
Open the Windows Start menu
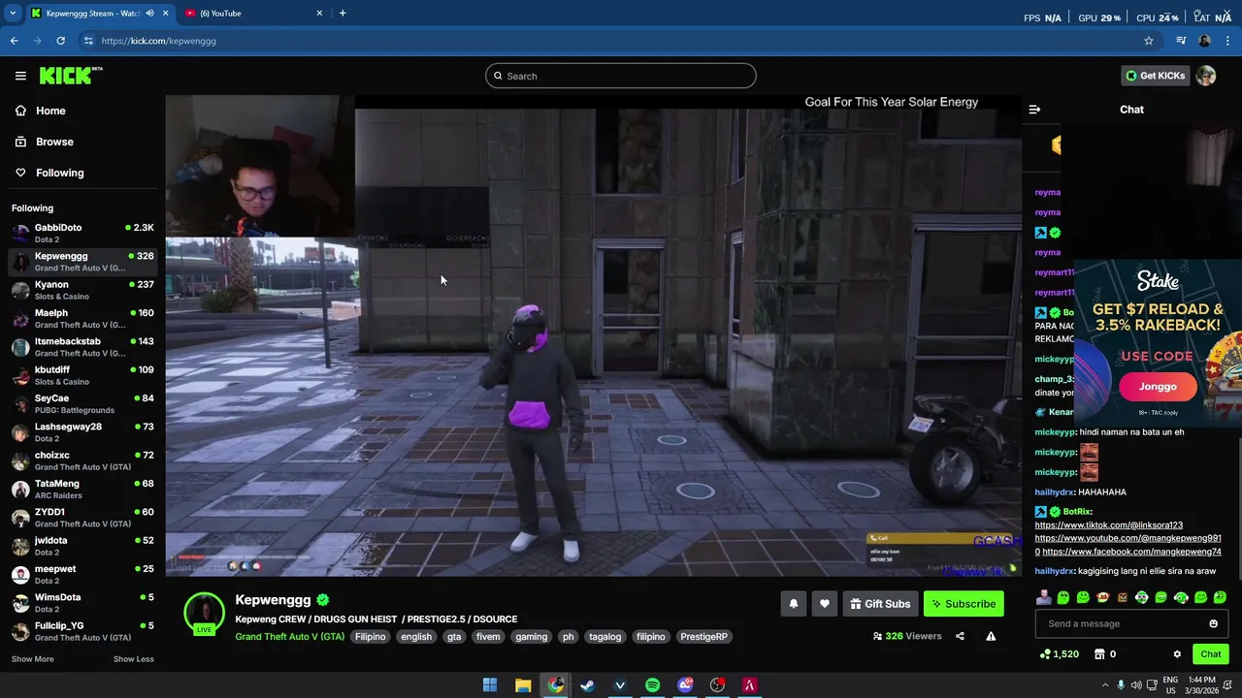tap(490, 685)
